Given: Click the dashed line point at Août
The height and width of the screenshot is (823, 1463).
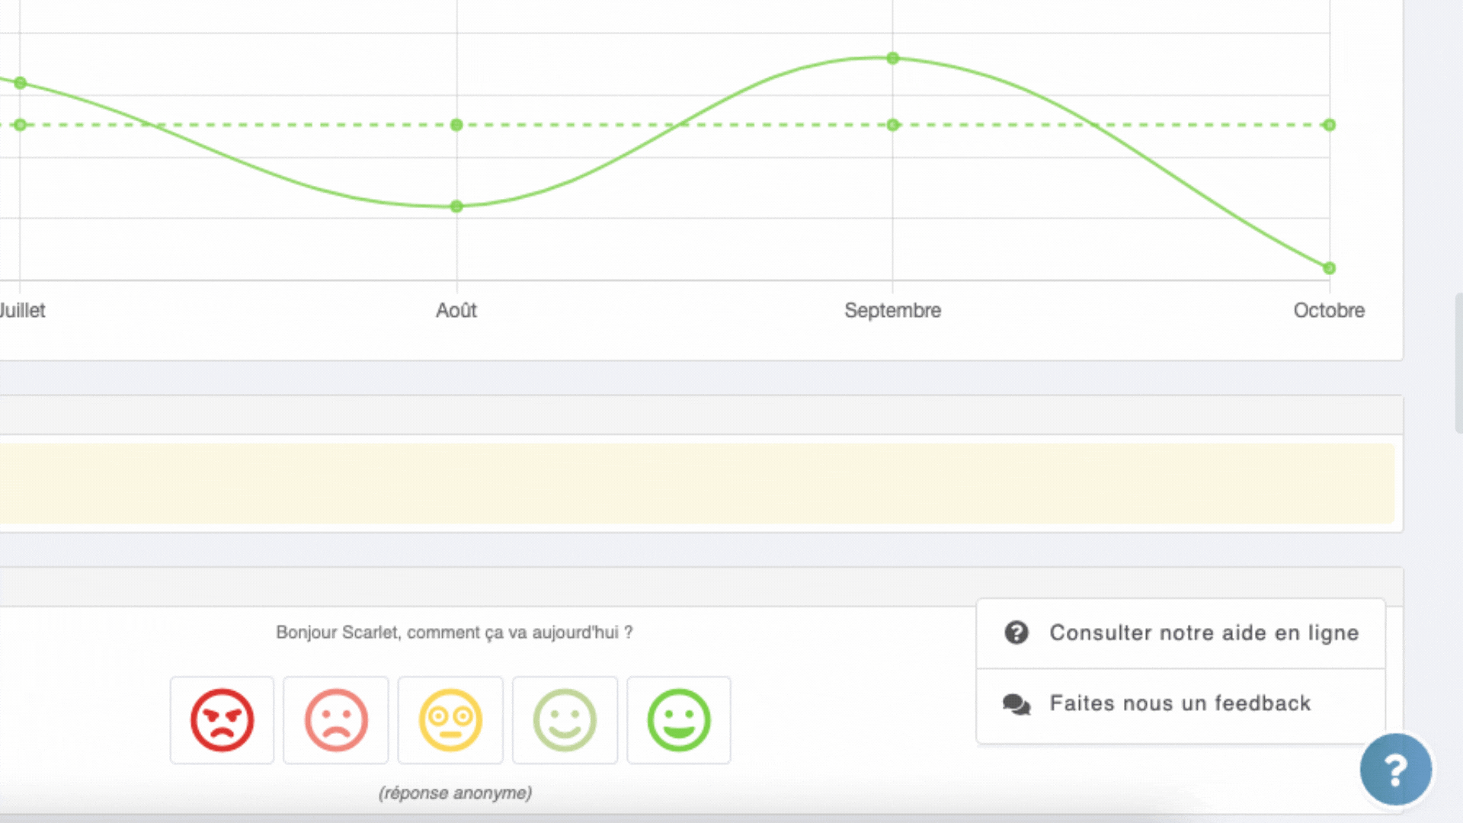Looking at the screenshot, I should [456, 125].
